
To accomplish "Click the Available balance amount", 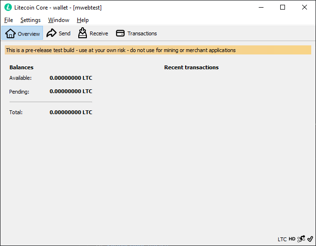I will (71, 78).
